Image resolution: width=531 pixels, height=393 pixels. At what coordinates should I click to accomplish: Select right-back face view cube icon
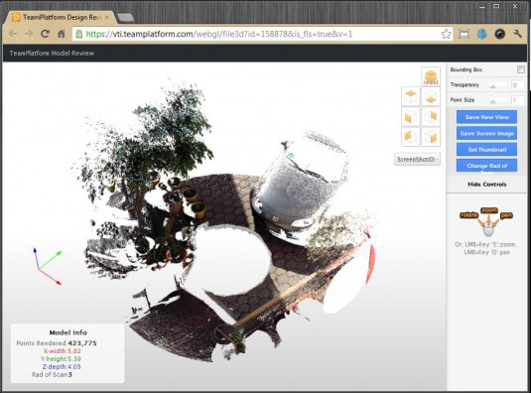[431, 117]
